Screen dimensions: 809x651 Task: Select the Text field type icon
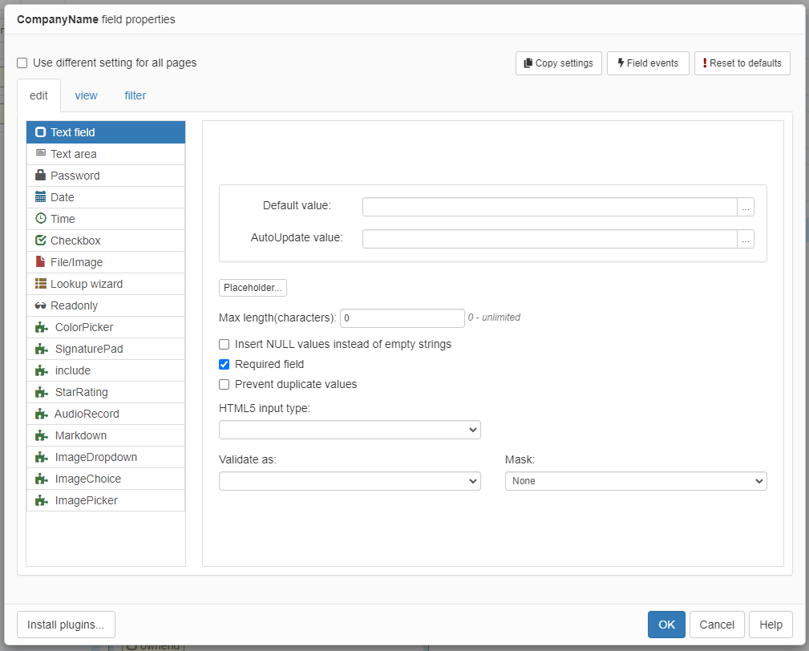[x=40, y=132]
